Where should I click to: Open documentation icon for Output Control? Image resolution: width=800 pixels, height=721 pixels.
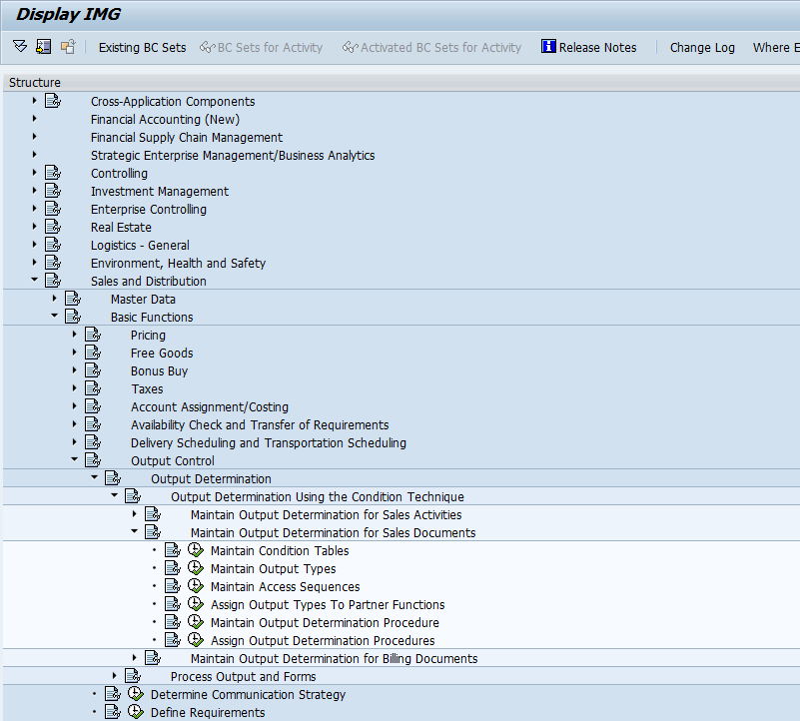[x=92, y=460]
